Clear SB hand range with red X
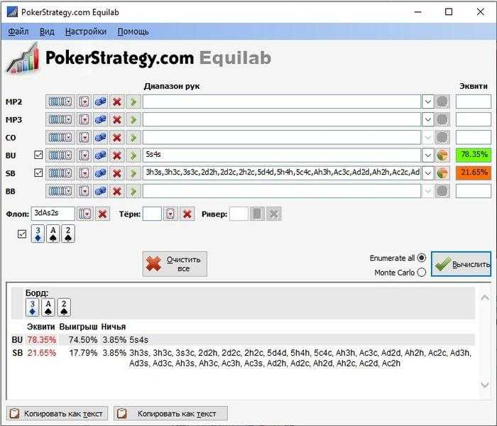This screenshot has width=497, height=426. point(117,173)
